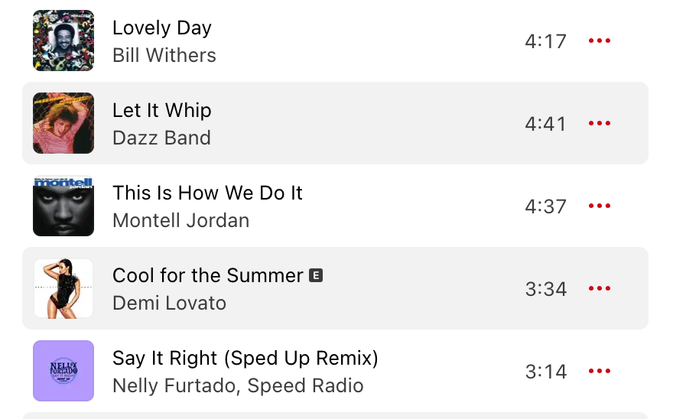The image size is (673, 419).
Task: Open the Montell Jordan artist link
Action: tap(180, 221)
